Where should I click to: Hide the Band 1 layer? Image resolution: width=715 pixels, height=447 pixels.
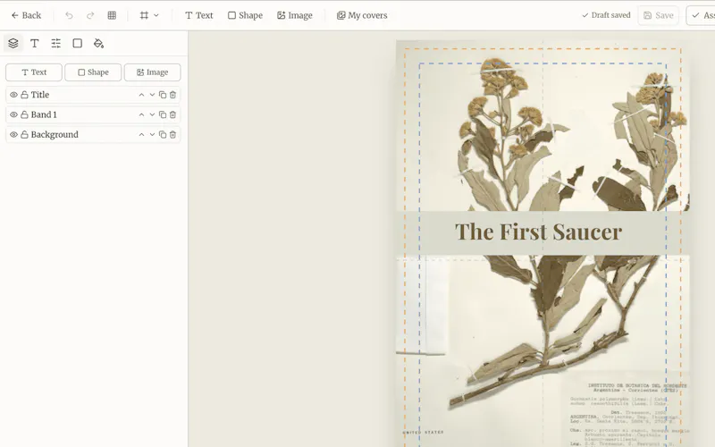pos(13,115)
